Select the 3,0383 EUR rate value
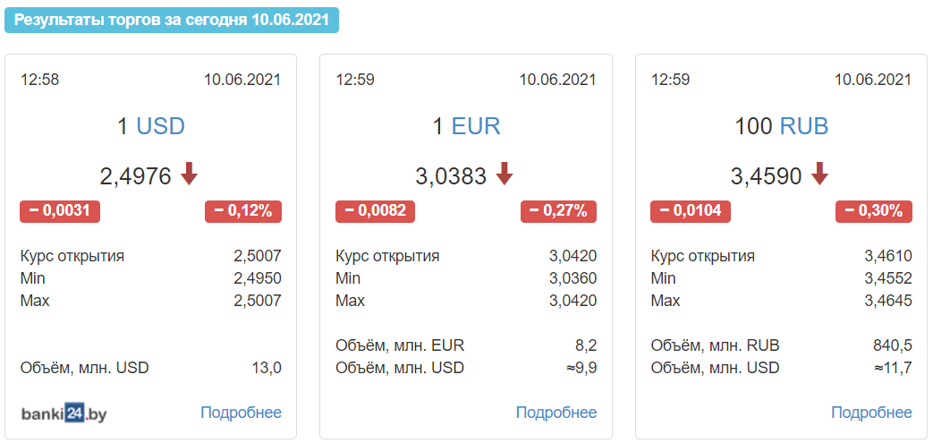 point(451,175)
